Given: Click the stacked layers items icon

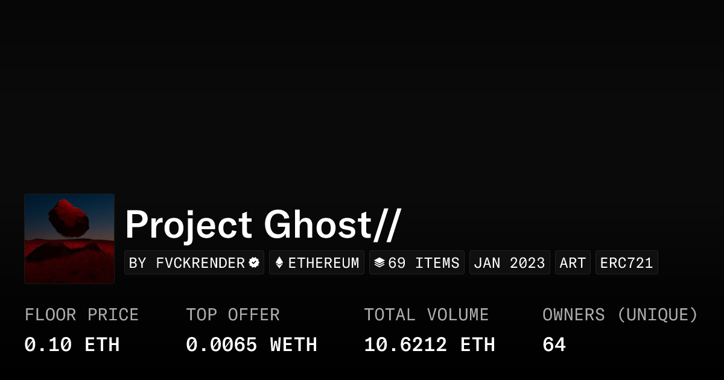Looking at the screenshot, I should 379,262.
